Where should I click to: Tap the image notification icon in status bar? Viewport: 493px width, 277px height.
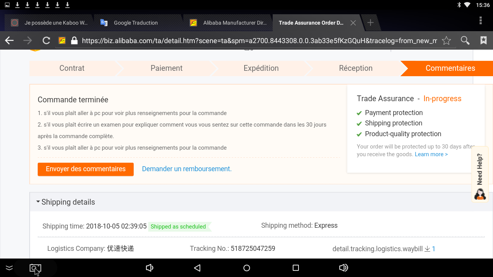7,5
